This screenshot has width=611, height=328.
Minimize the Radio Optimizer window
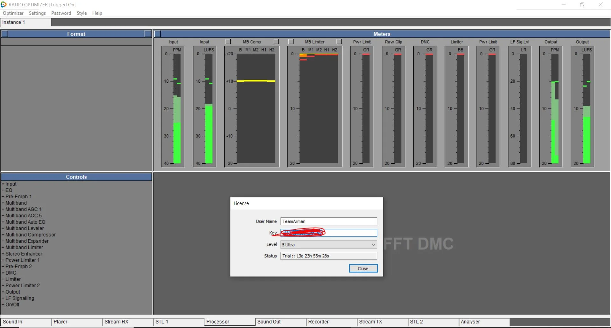[564, 4]
